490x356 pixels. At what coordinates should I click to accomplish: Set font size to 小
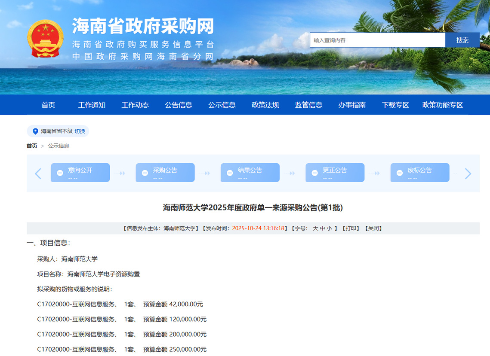[329, 228]
